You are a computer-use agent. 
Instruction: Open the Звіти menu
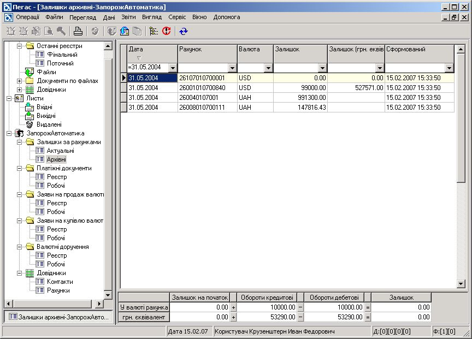click(x=128, y=17)
